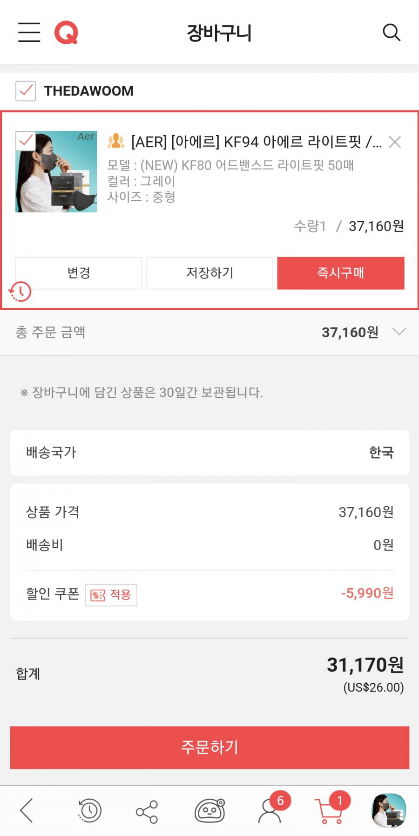Open the search magnifier icon

[391, 32]
